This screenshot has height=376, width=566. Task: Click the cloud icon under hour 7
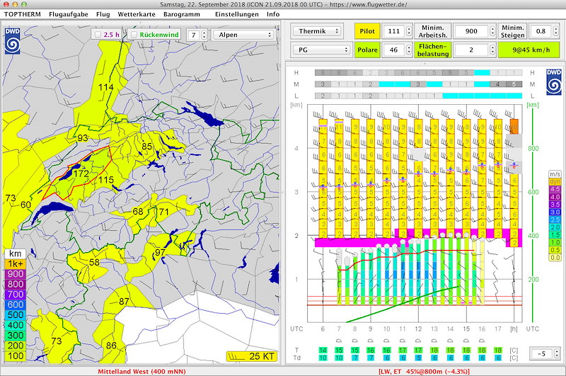[339, 341]
